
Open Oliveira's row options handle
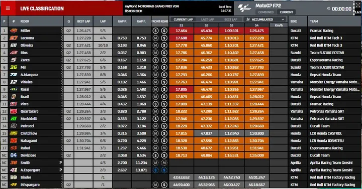(x=62, y=45)
